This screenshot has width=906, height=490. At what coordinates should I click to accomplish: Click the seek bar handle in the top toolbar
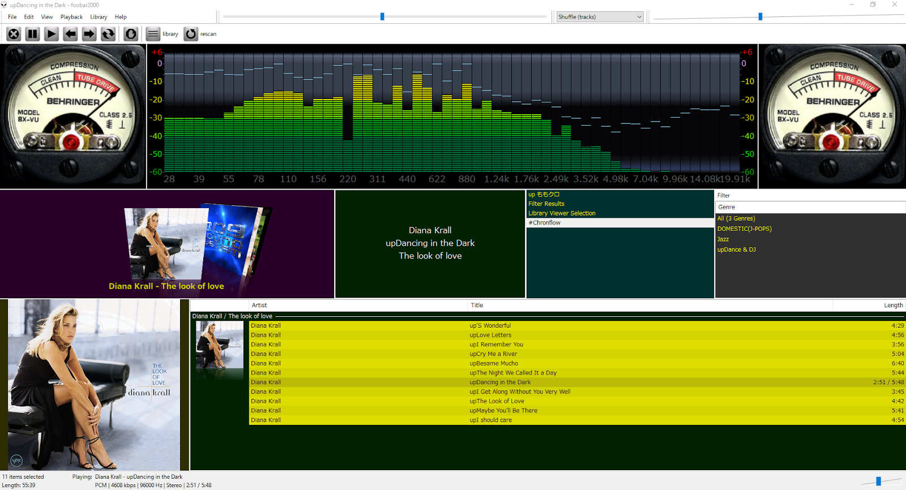click(382, 17)
